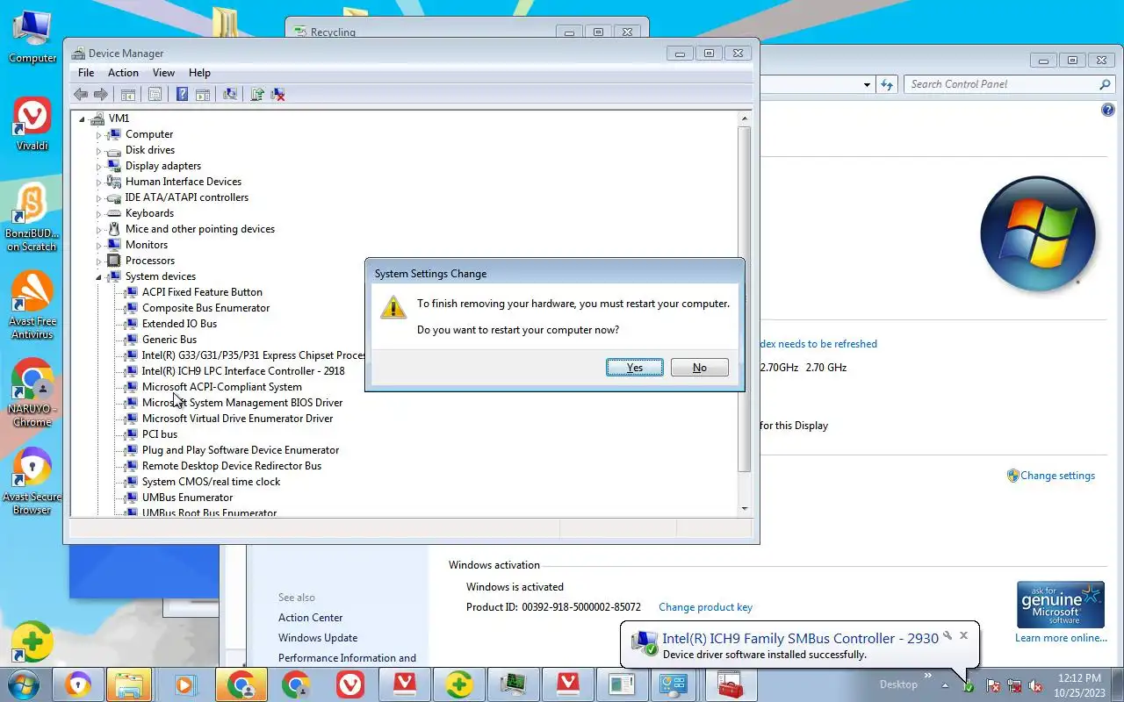This screenshot has width=1124, height=702.
Task: Select the Avast Secure Browser desktop icon
Action: (32, 481)
